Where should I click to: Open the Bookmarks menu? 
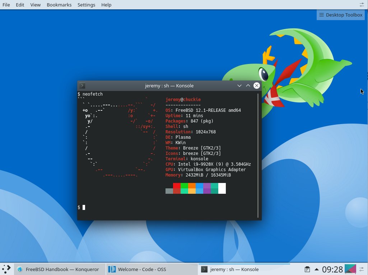click(59, 5)
